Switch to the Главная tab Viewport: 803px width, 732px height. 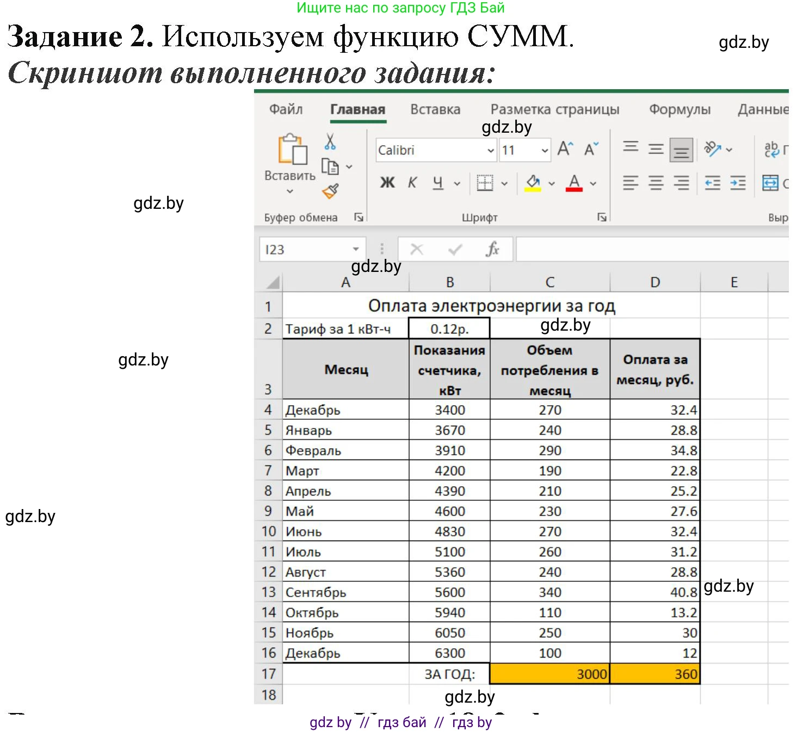358,109
